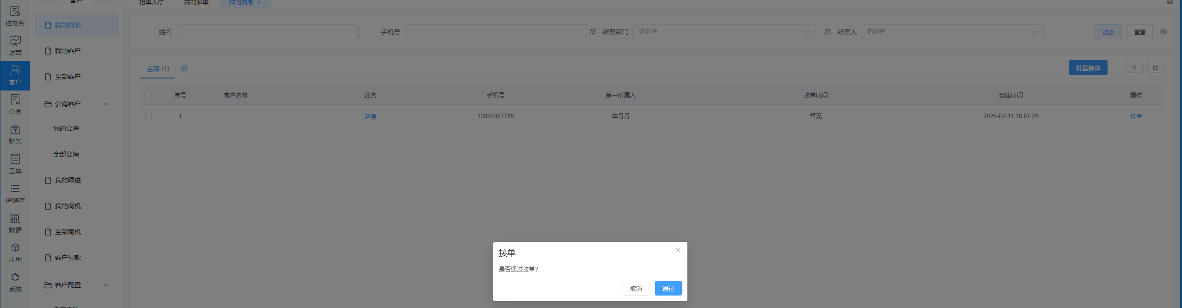
Task: Open the column settings icon next to 批量接单
Action: coord(1134,68)
